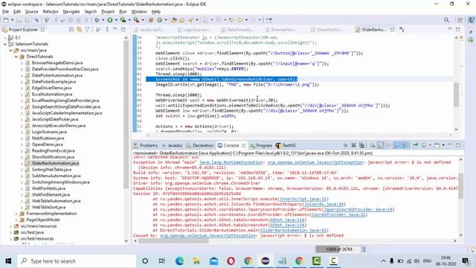This screenshot has width=476, height=268.
Task: Open the Run button dropdown arrow
Action: pyautogui.click(x=116, y=20)
